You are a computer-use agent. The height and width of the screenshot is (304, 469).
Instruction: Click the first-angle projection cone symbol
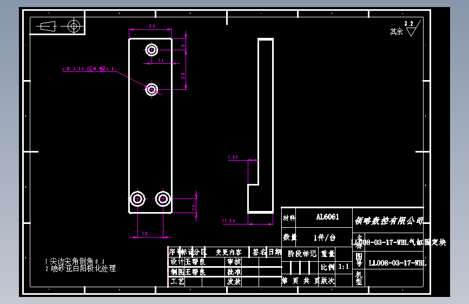point(48,27)
